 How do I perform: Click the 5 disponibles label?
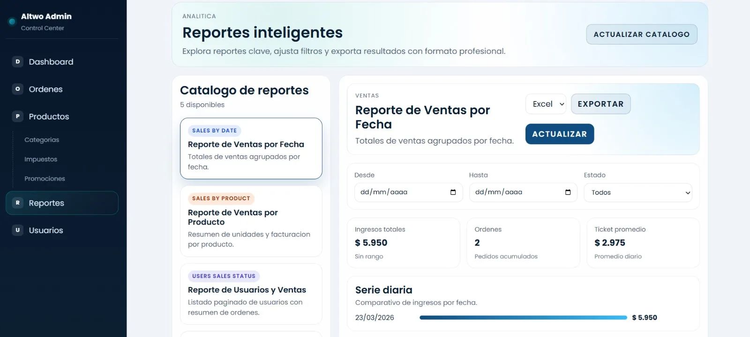click(x=202, y=105)
